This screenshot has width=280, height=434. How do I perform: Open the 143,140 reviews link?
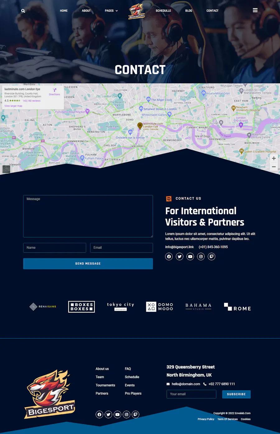click(31, 101)
